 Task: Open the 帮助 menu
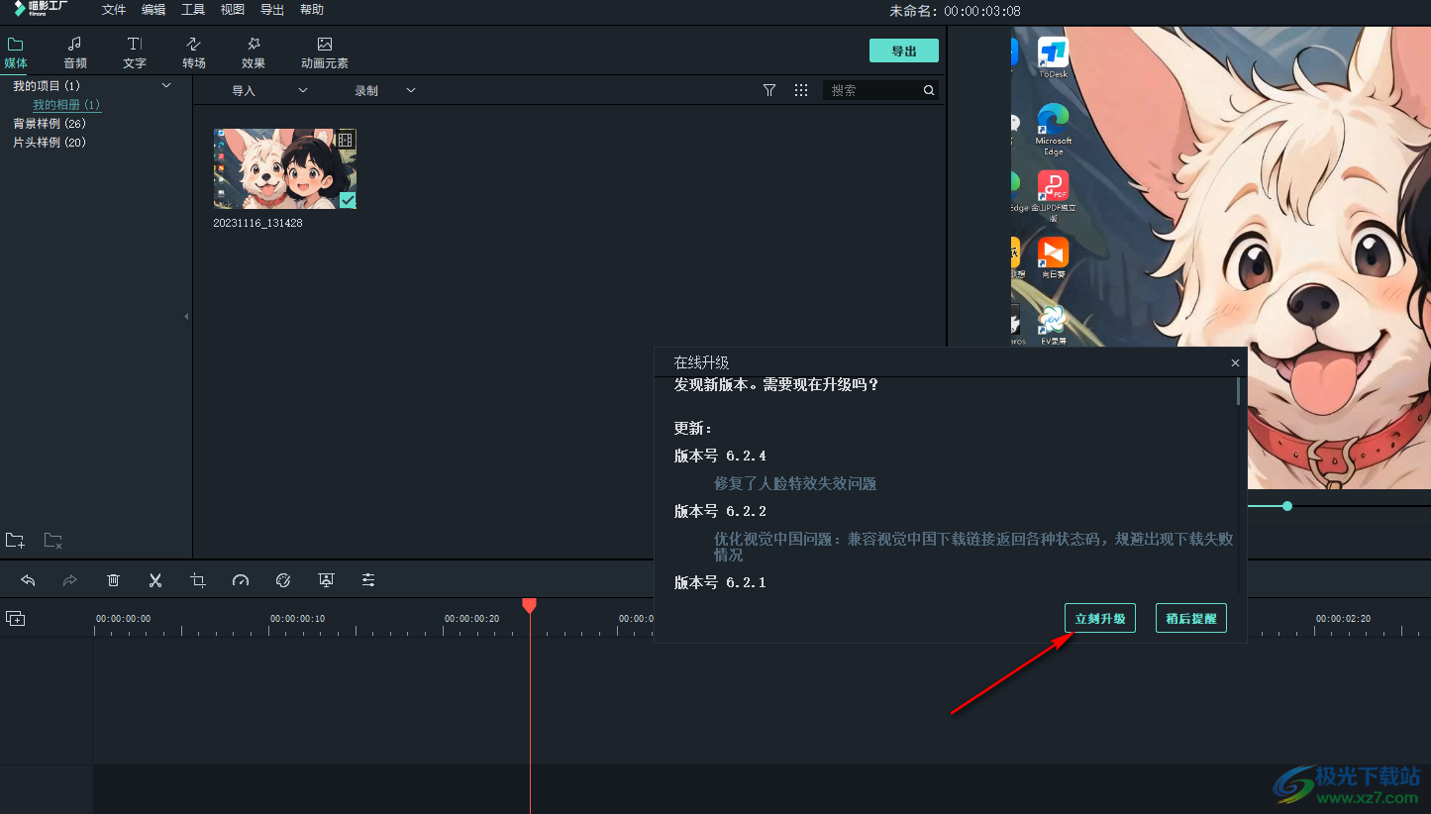click(312, 10)
